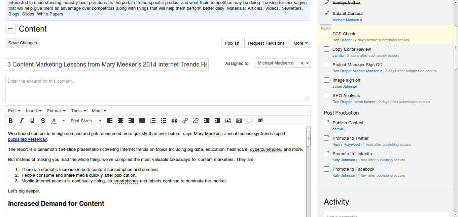Click into the excerpt text field
458x217 pixels.
[x=157, y=89]
